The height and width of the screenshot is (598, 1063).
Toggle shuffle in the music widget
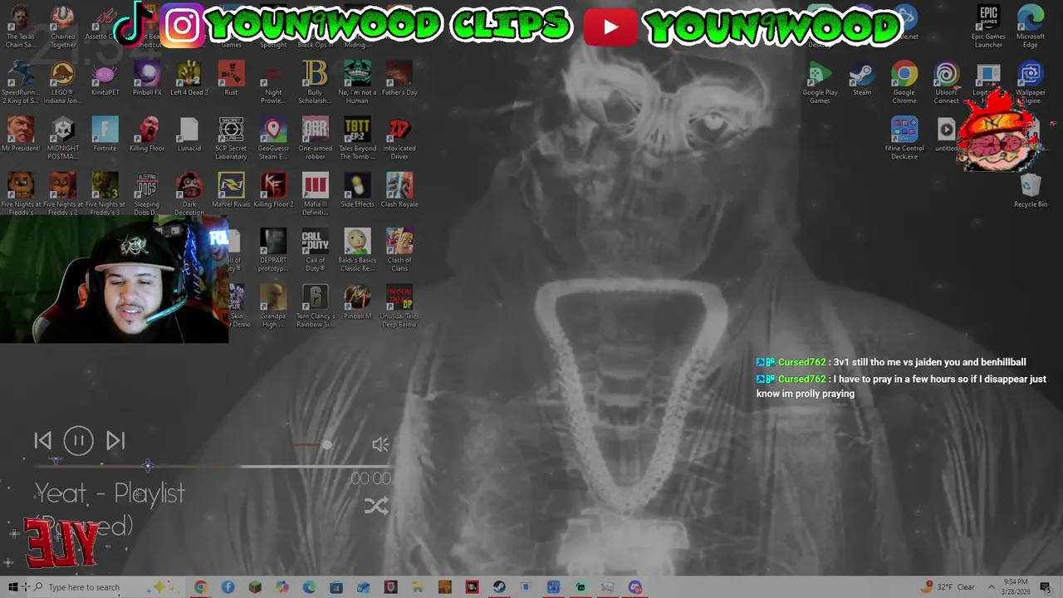coord(376,506)
